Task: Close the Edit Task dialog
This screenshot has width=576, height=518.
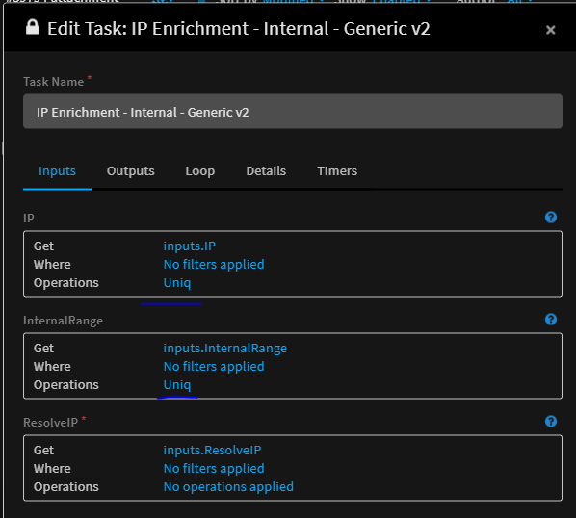Action: 550,30
